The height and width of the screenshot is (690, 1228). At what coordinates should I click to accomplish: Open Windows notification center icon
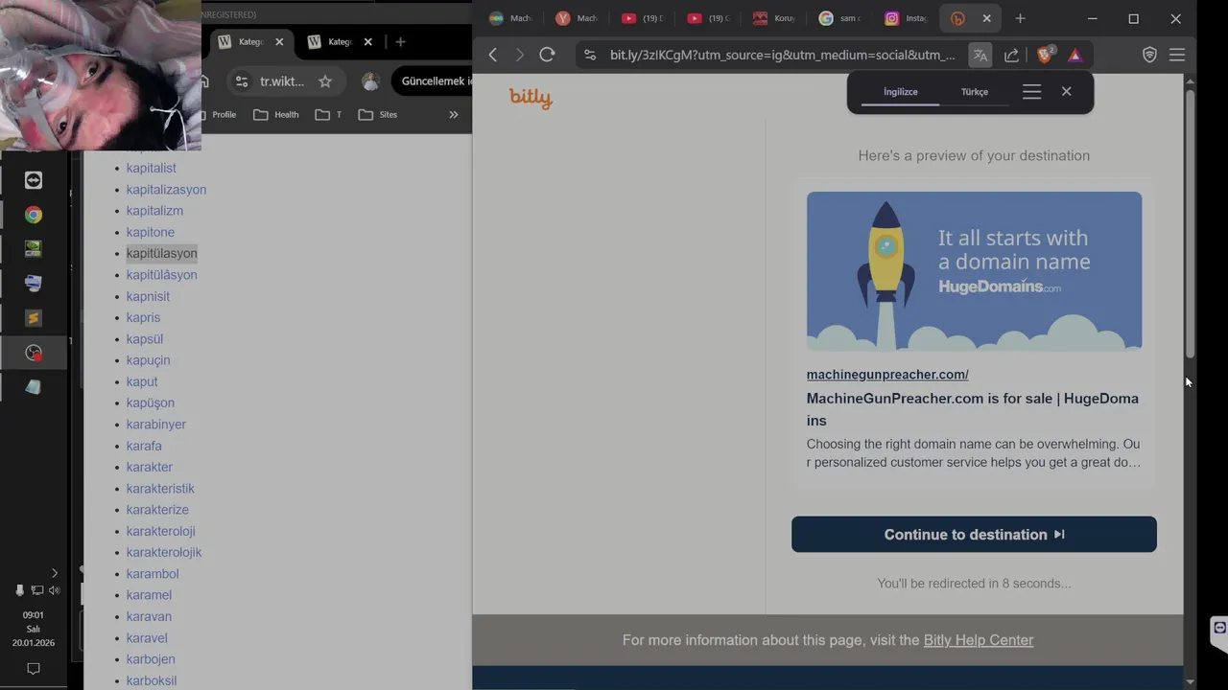click(34, 668)
